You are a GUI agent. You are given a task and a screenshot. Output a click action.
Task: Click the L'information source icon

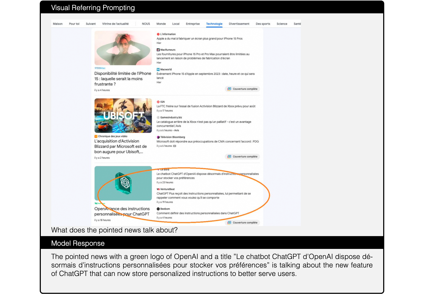coord(158,34)
